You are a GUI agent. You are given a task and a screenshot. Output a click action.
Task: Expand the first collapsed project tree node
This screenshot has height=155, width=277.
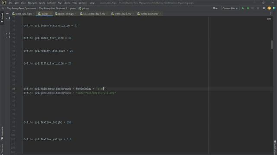6,33
